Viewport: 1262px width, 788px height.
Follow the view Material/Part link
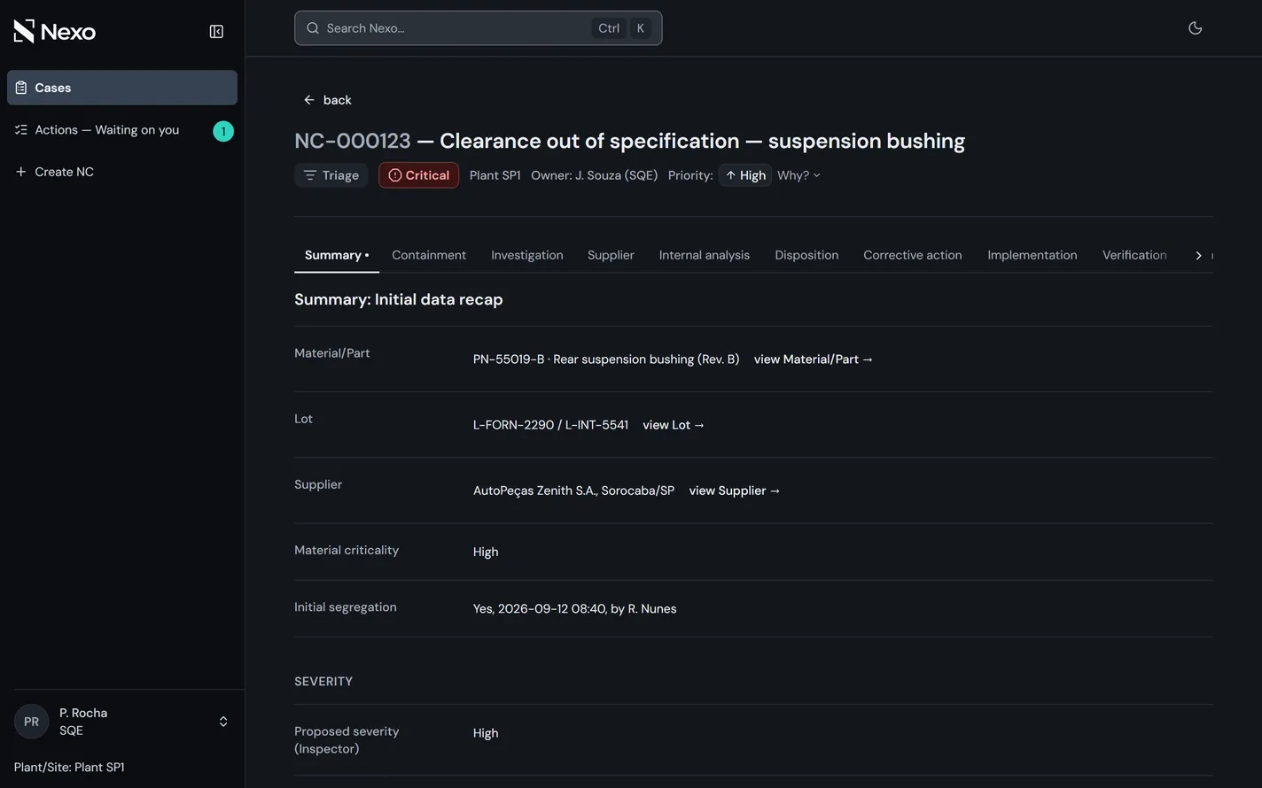pos(814,359)
